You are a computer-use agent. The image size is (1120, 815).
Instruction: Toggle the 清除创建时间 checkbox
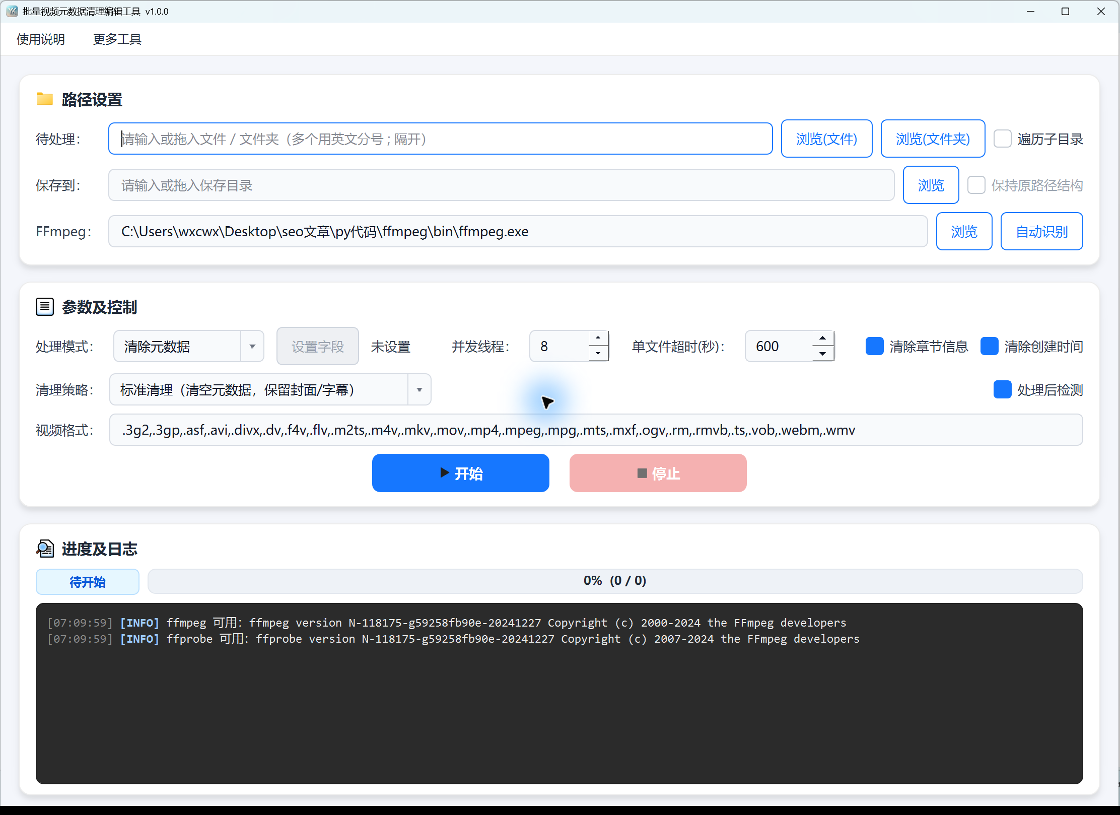[x=989, y=346]
